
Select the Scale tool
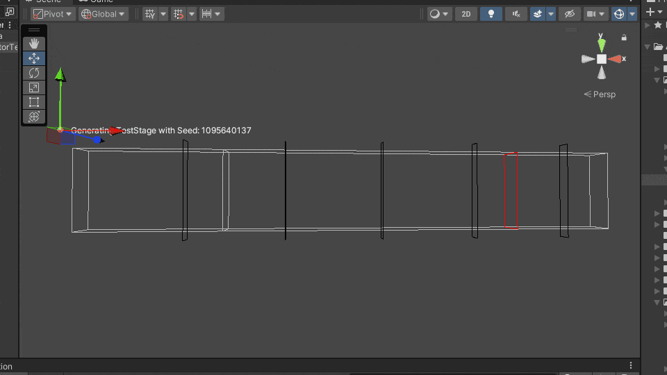pyautogui.click(x=34, y=87)
